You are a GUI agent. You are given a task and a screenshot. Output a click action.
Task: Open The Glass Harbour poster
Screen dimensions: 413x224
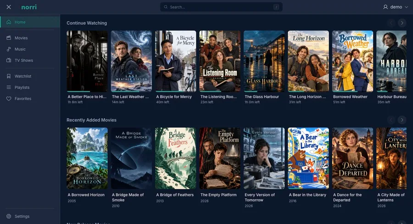[x=264, y=61]
